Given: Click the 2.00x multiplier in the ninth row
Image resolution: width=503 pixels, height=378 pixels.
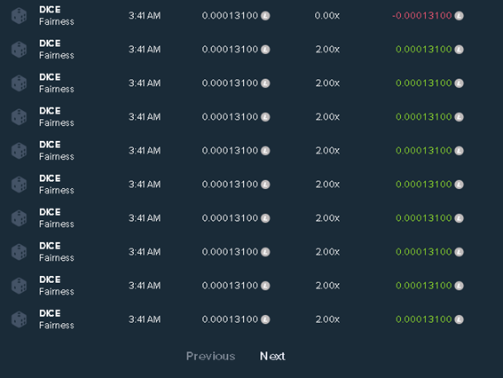Looking at the screenshot, I should [327, 286].
